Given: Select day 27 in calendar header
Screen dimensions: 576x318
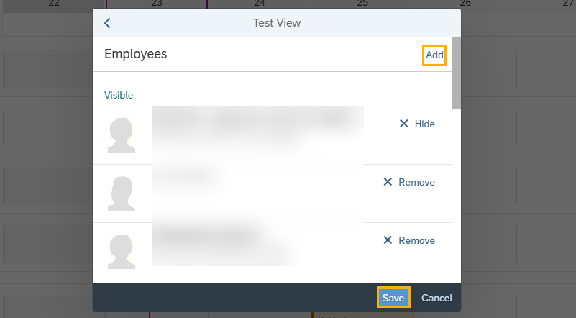Looking at the screenshot, I should click(567, 4).
